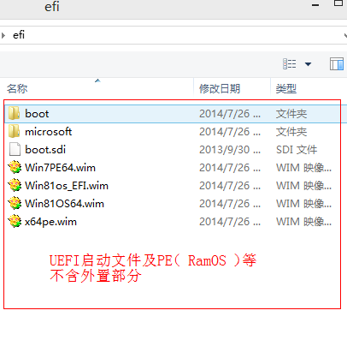This screenshot has height=364, width=347.
Task: Minimize the efi window
Action: (x=315, y=5)
